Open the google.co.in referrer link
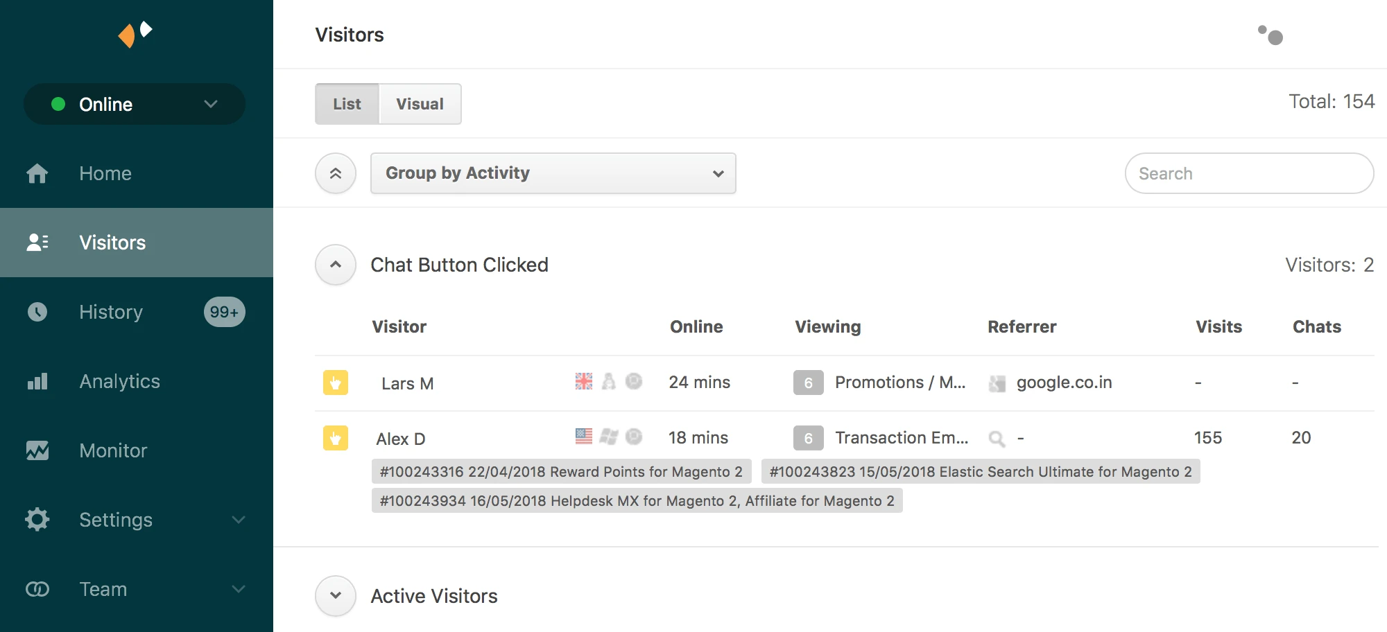Viewport: 1387px width, 632px height. (1063, 382)
